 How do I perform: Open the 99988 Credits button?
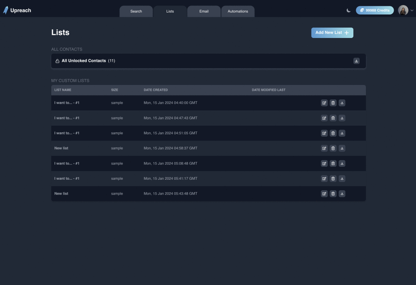375,10
